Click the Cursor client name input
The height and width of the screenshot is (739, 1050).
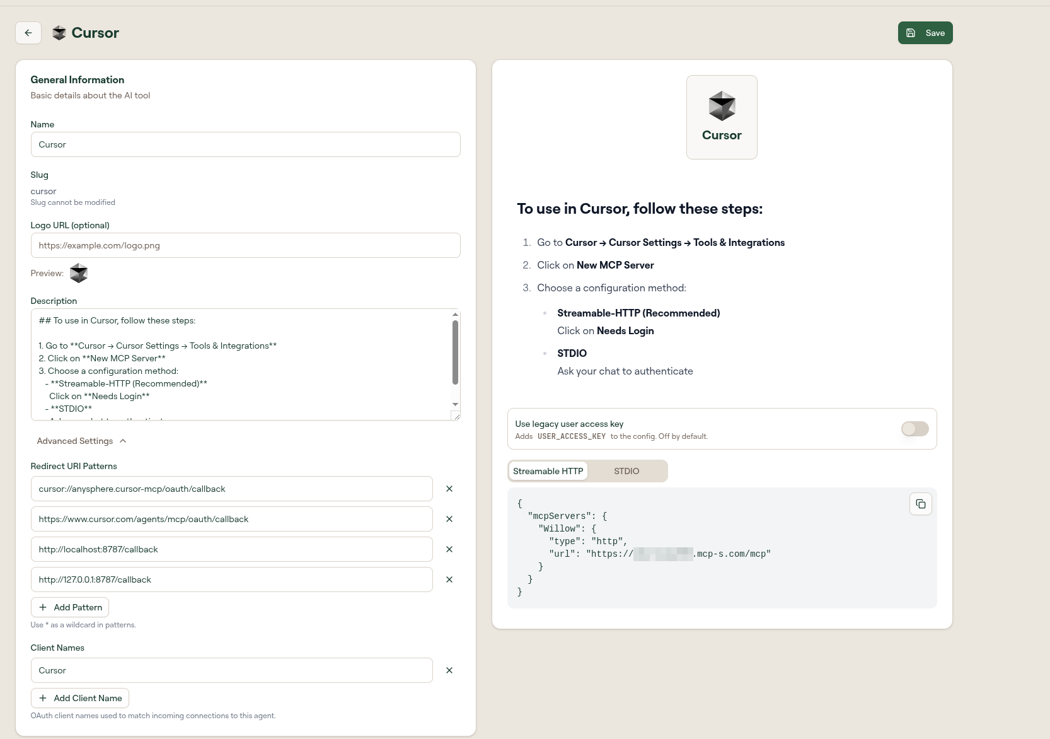[231, 670]
